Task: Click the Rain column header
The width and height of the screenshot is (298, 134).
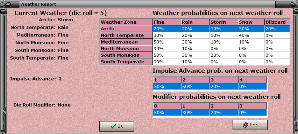Action: coord(196,22)
